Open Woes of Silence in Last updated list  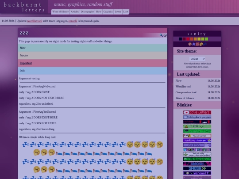(185, 98)
